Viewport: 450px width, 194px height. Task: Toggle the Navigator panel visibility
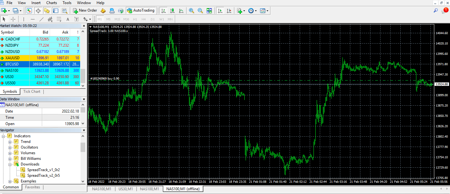[x=46, y=10]
